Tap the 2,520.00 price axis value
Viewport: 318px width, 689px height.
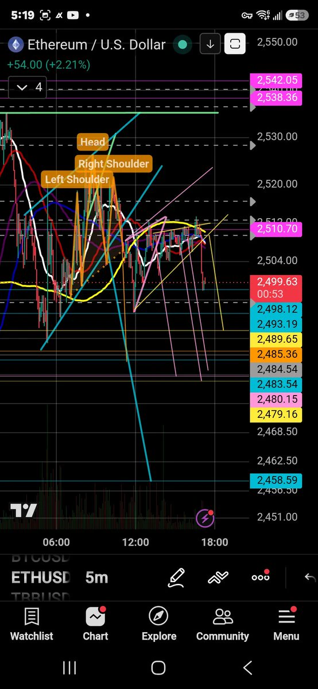point(277,184)
